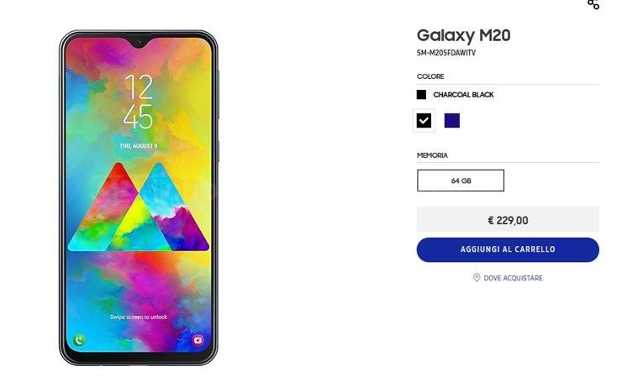Click the model code SM-M205FDAWITV
The image size is (622, 377).
click(445, 53)
